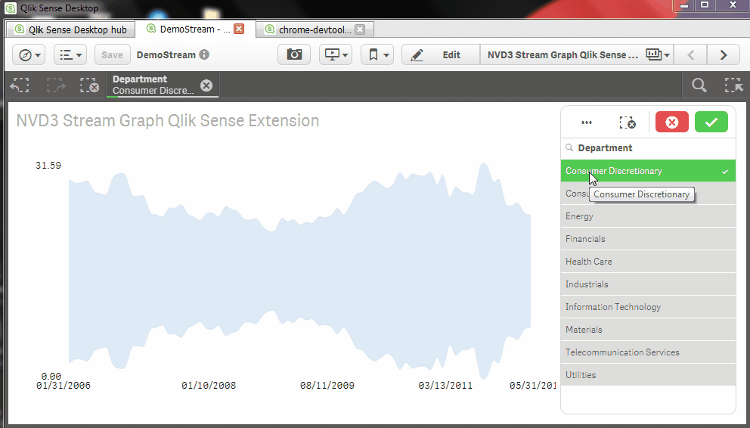Select Telecommunication Services in list

[x=648, y=352]
